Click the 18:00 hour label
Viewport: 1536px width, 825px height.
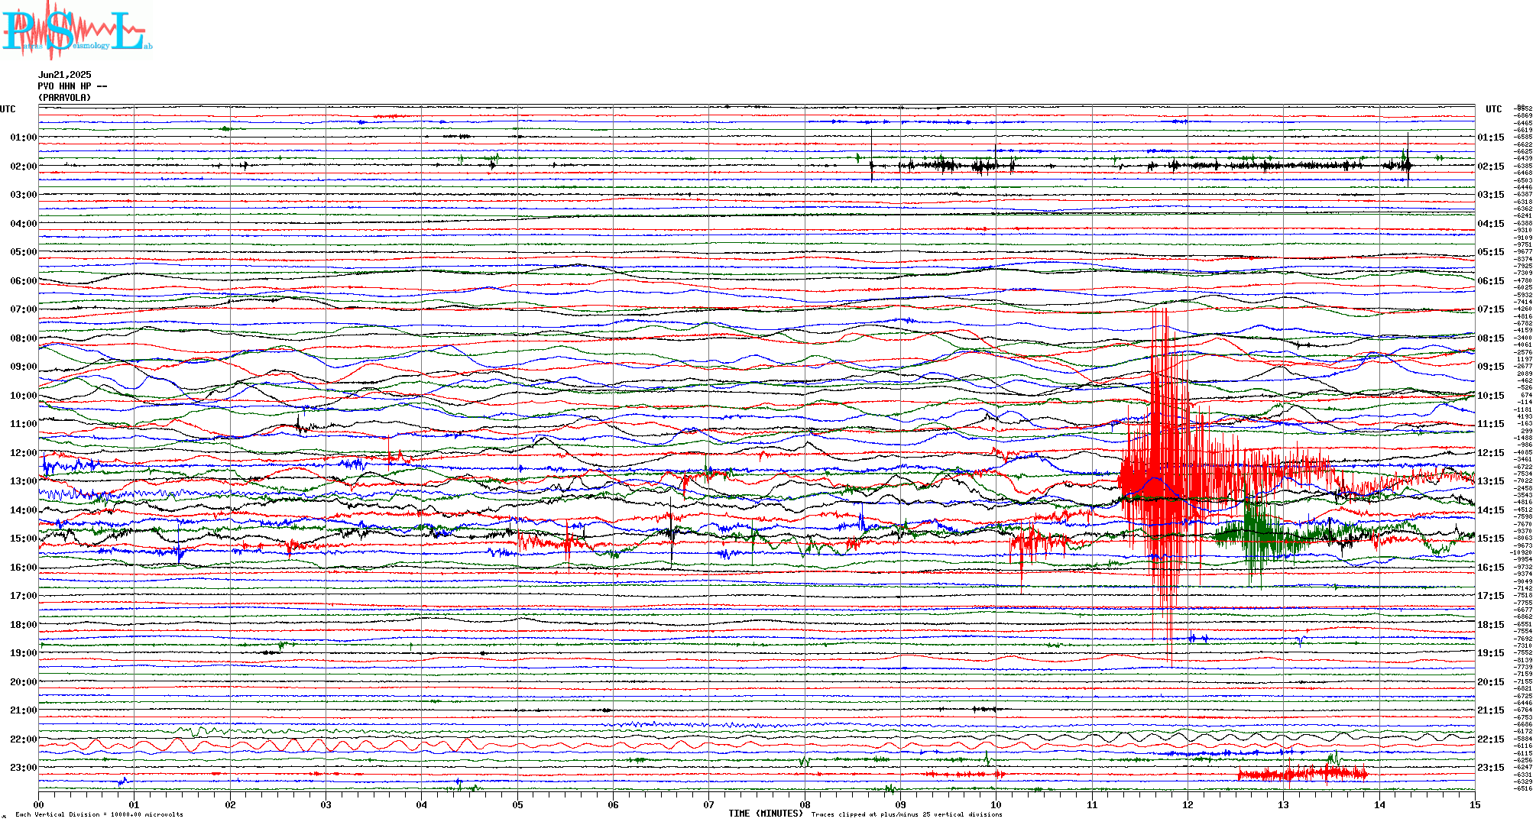[x=24, y=625]
